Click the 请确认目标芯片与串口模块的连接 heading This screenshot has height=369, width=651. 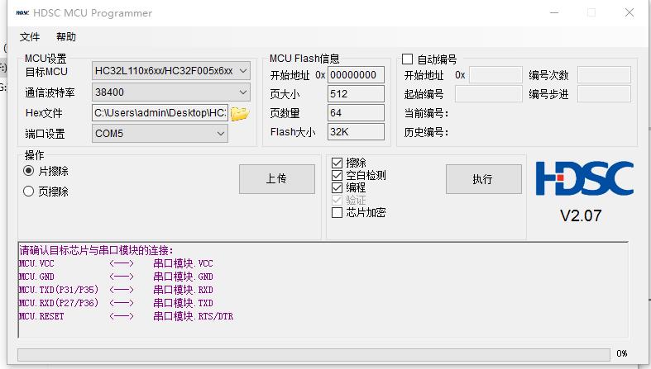point(96,250)
